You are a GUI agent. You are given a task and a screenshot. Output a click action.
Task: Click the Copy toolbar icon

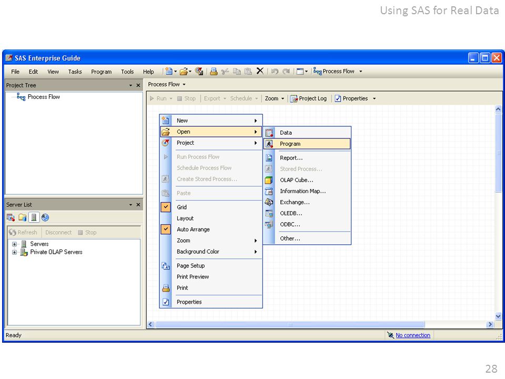(x=237, y=71)
